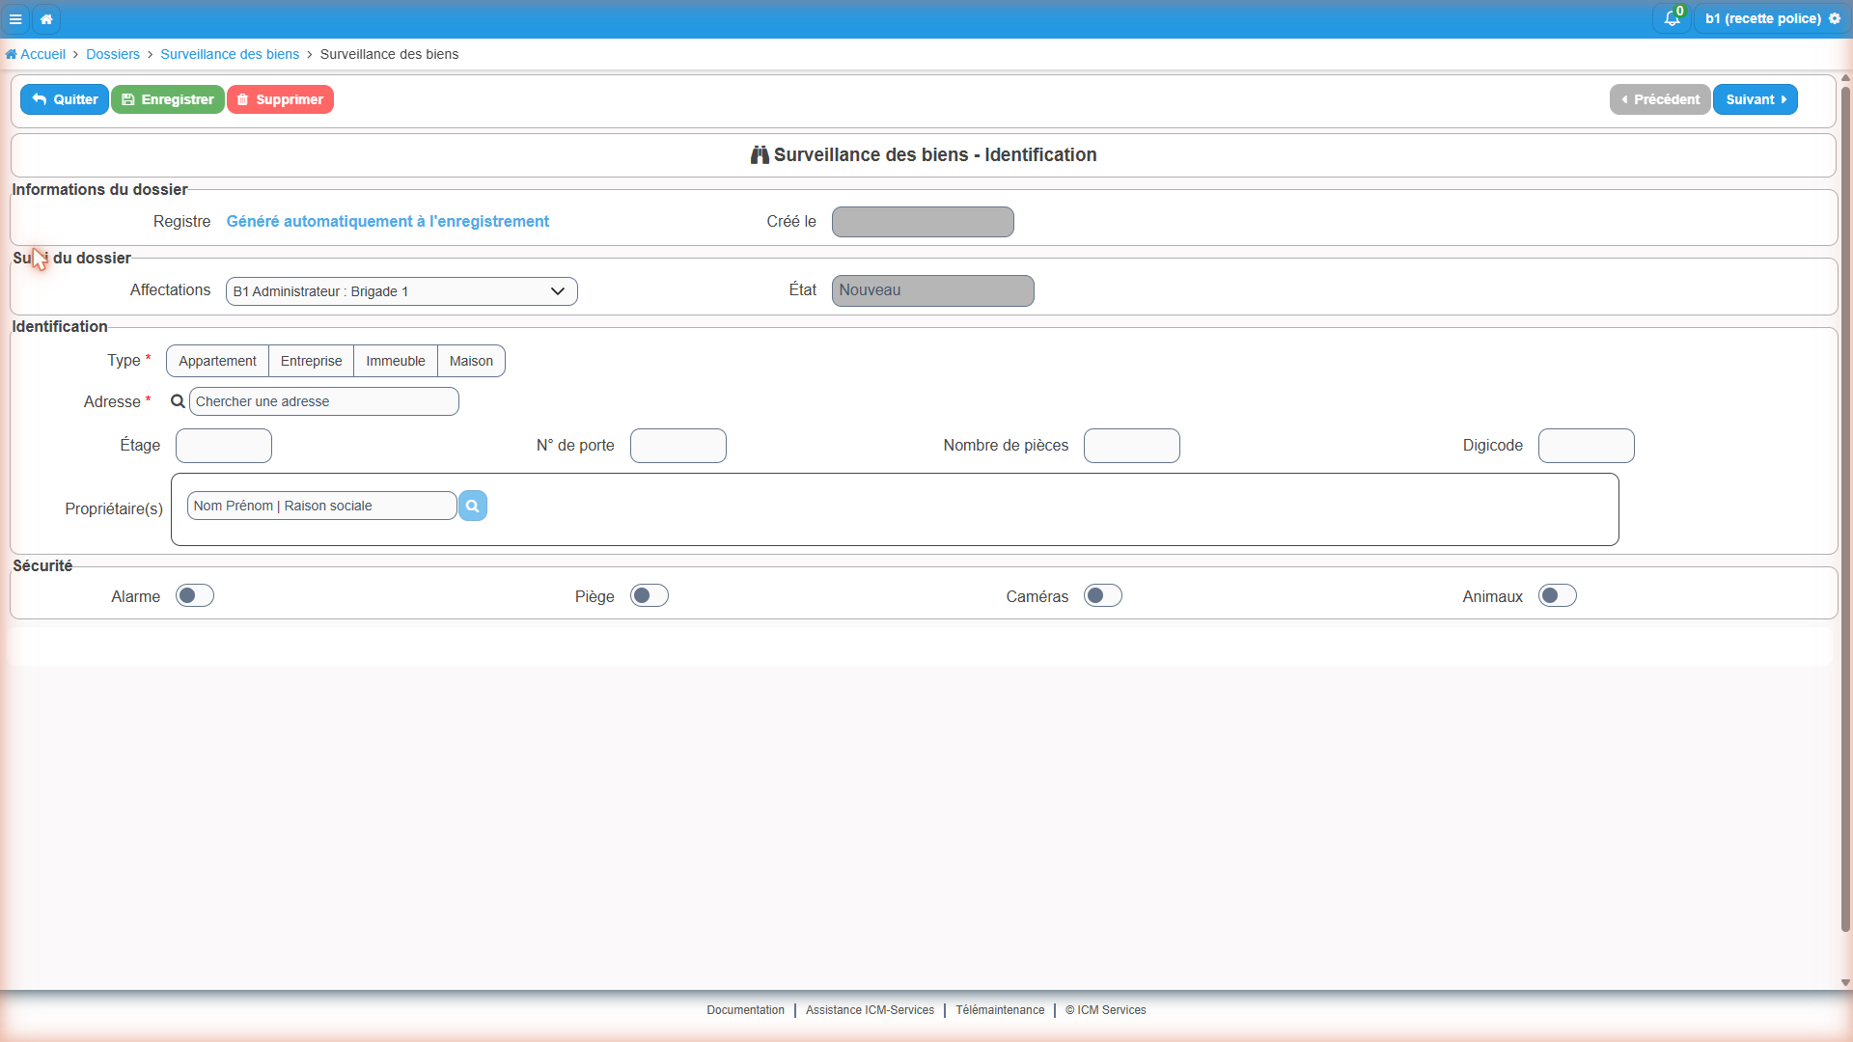Click the Suivant button
The height and width of the screenshot is (1042, 1853).
pos(1755,99)
